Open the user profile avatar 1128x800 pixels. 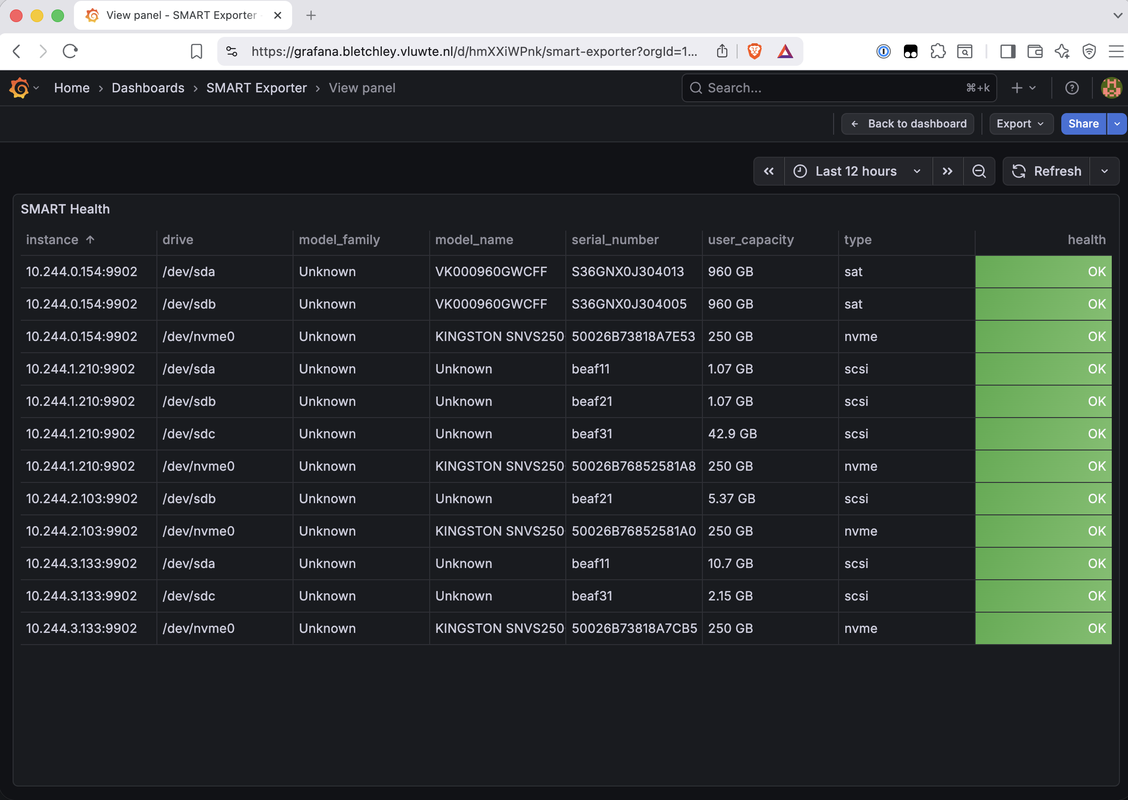tap(1111, 88)
